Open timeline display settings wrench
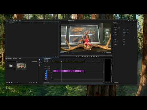The width and height of the screenshot is (147, 110). [51, 61]
